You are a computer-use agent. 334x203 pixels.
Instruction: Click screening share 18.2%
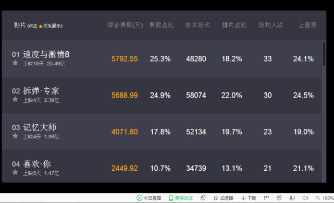[x=232, y=58]
